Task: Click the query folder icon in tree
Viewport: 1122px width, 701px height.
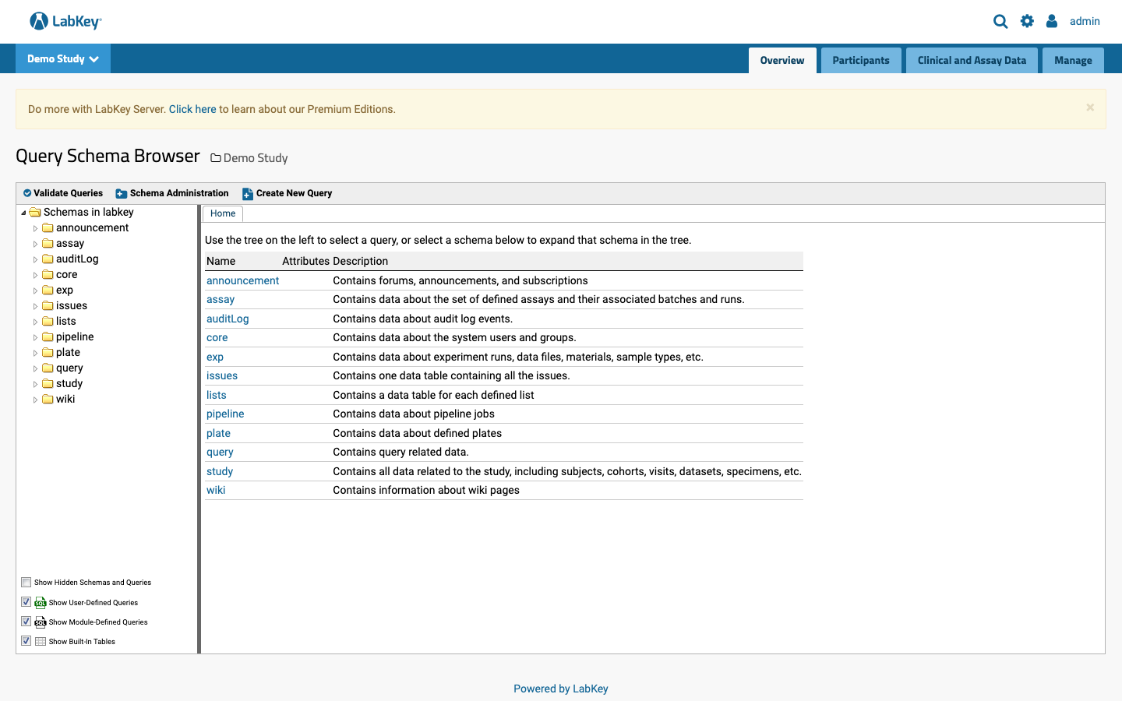Action: point(48,368)
